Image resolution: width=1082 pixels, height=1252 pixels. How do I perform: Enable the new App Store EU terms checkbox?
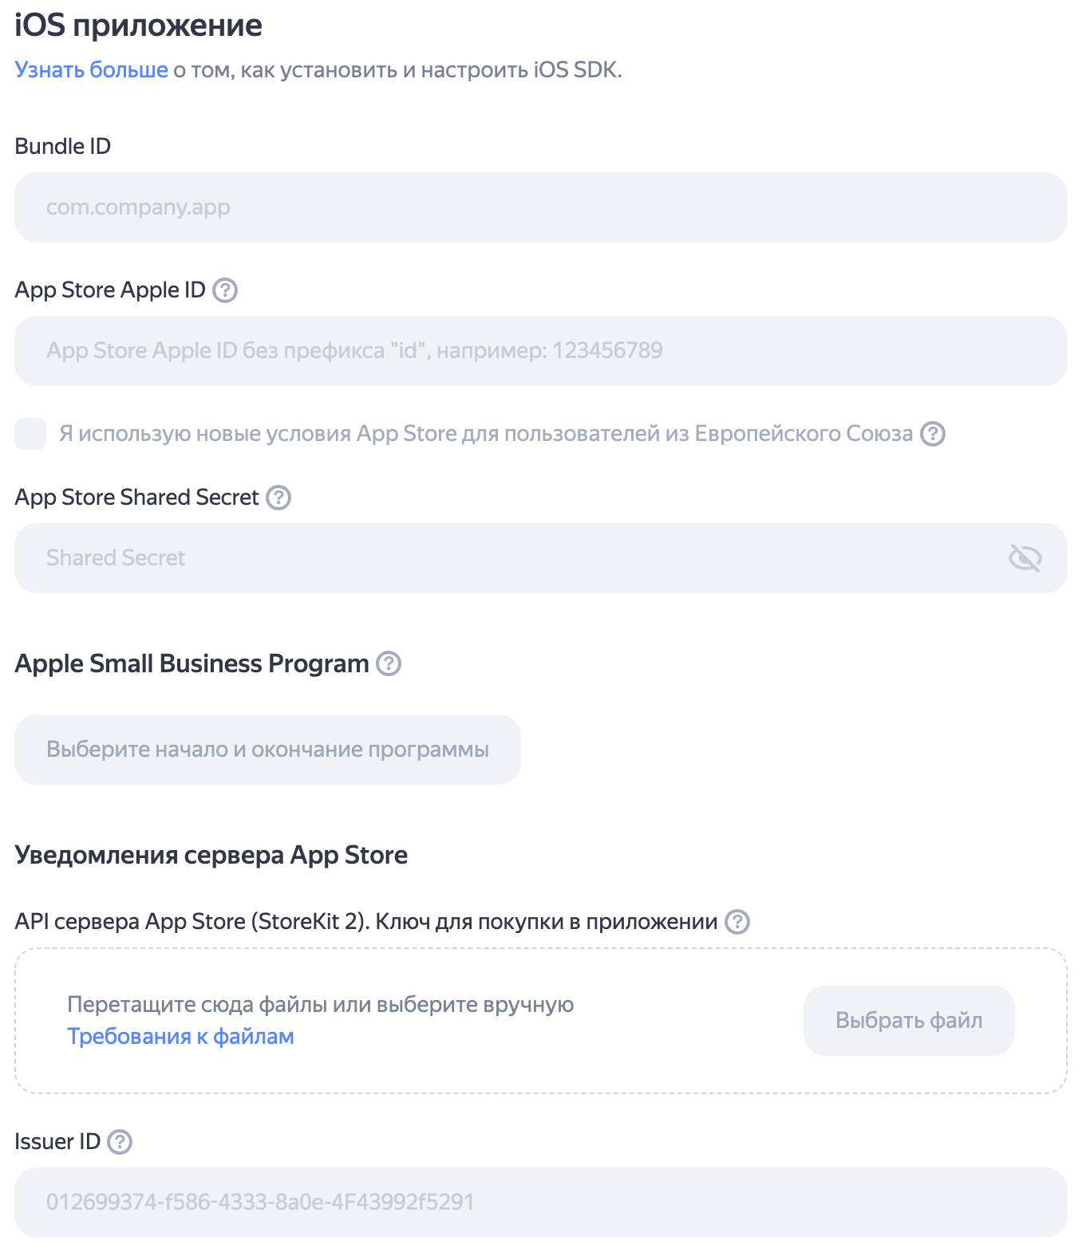(x=30, y=434)
